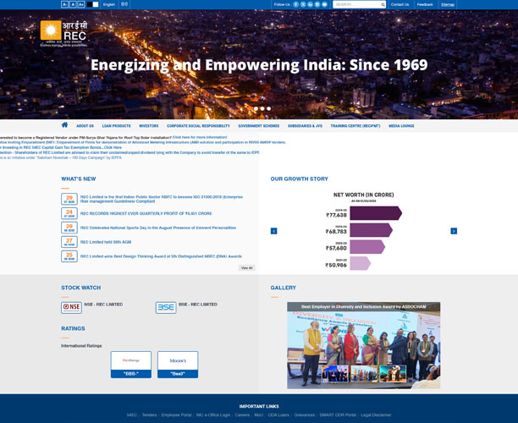This screenshot has height=423, width=518.
Task: Open REC Facebook page icon
Action: tap(296, 4)
